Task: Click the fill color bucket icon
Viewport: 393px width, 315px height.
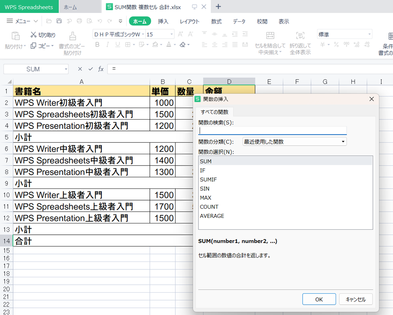Action: pyautogui.click(x=155, y=45)
